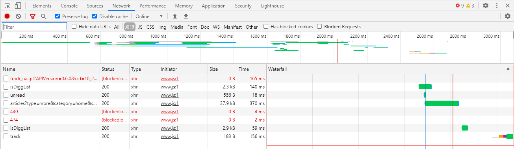514x149 pixels.
Task: Open network settings gear on the toolbar row
Action: point(508,17)
